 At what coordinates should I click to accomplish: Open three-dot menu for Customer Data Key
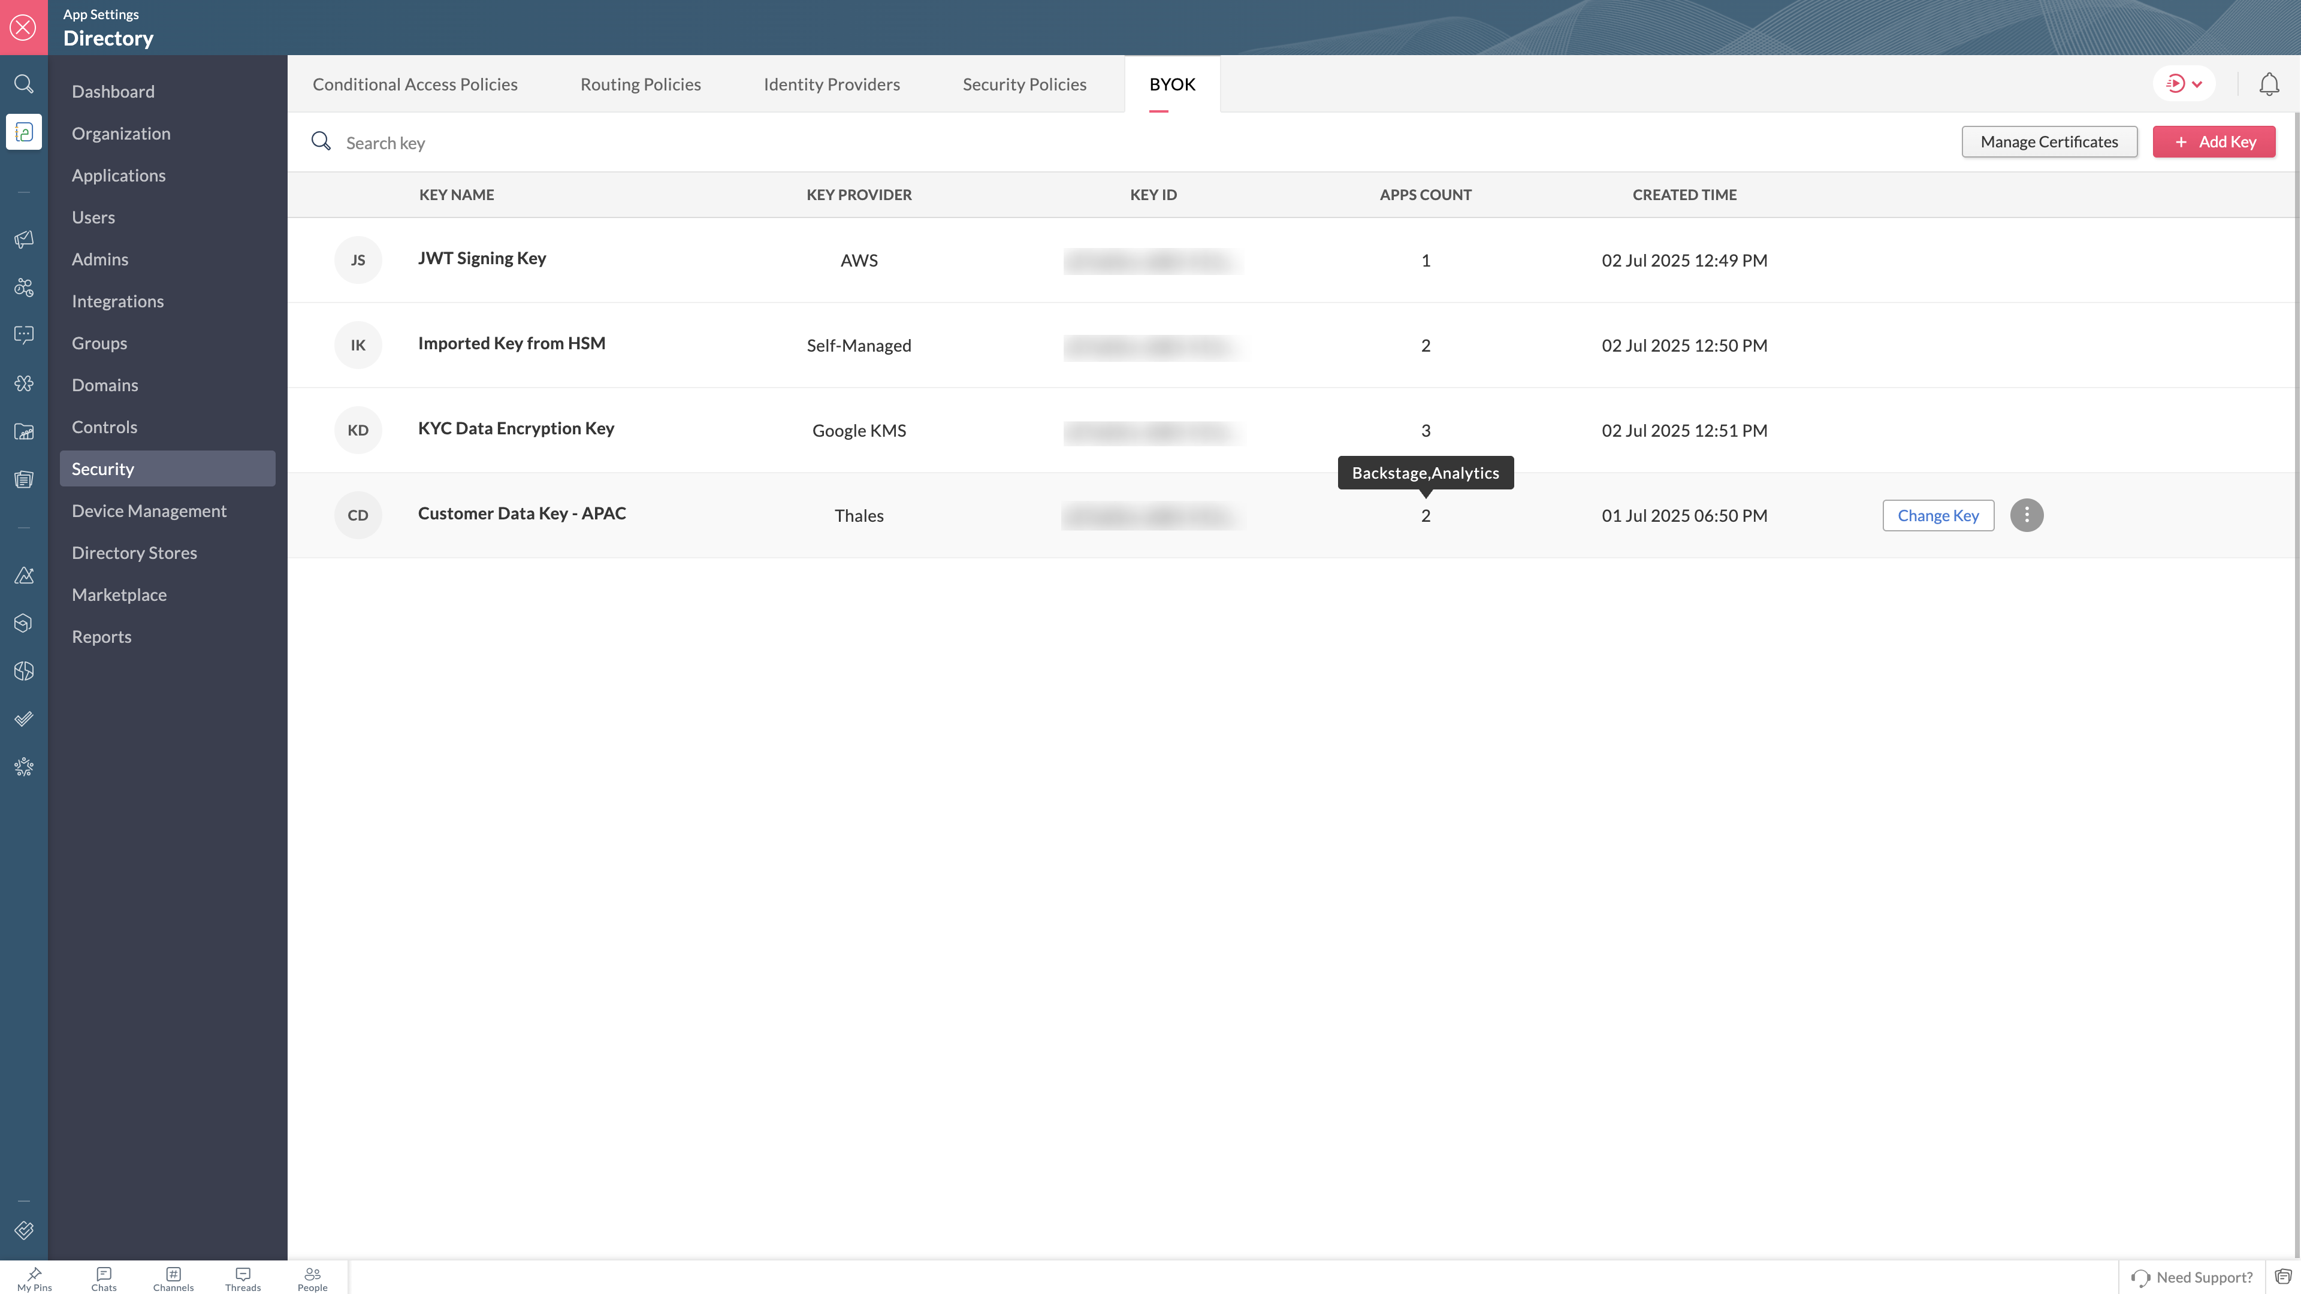[2026, 515]
